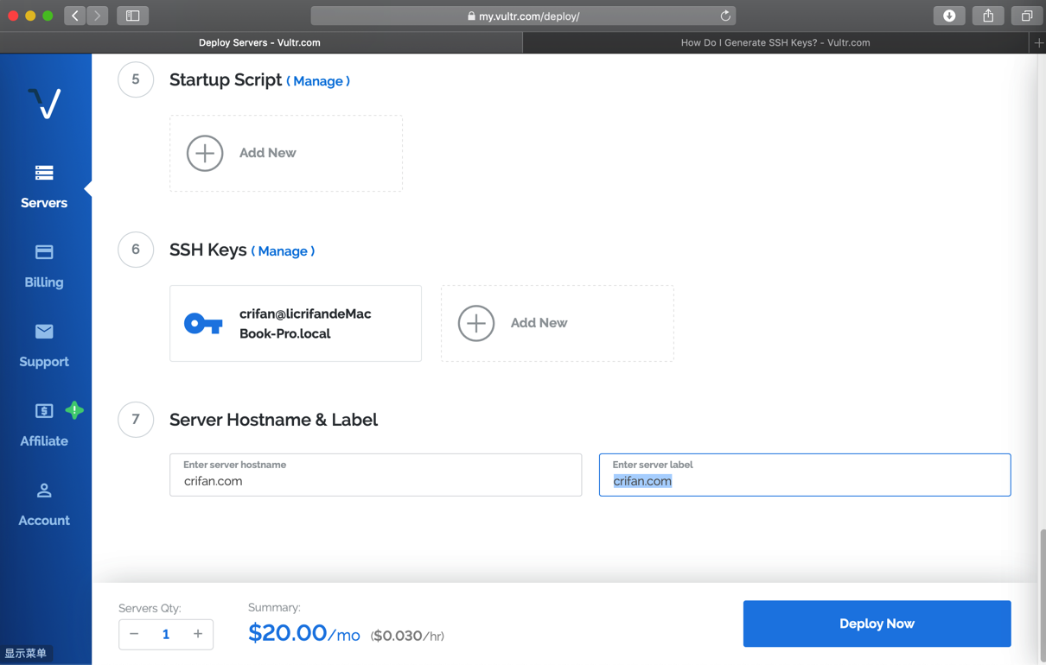Open the Affiliate program icon

point(44,411)
